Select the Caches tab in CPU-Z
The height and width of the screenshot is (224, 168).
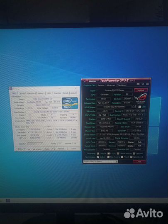(x=22, y=93)
